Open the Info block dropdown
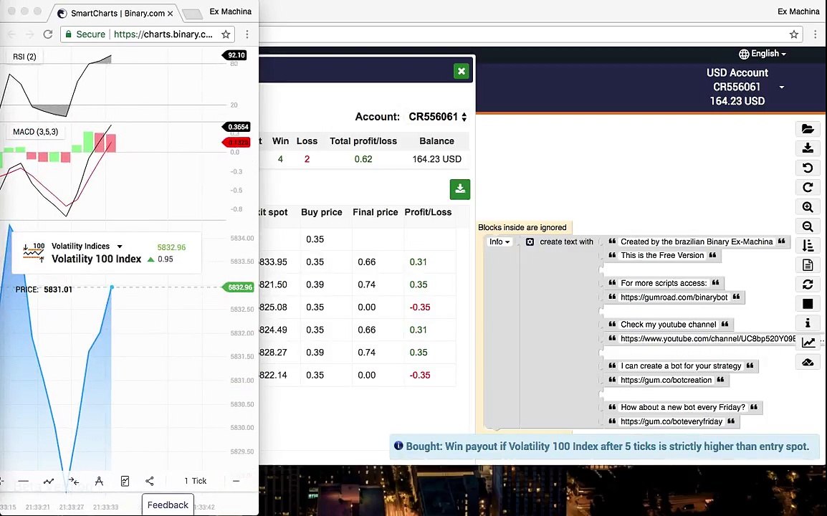Image resolution: width=827 pixels, height=516 pixels. [x=499, y=242]
